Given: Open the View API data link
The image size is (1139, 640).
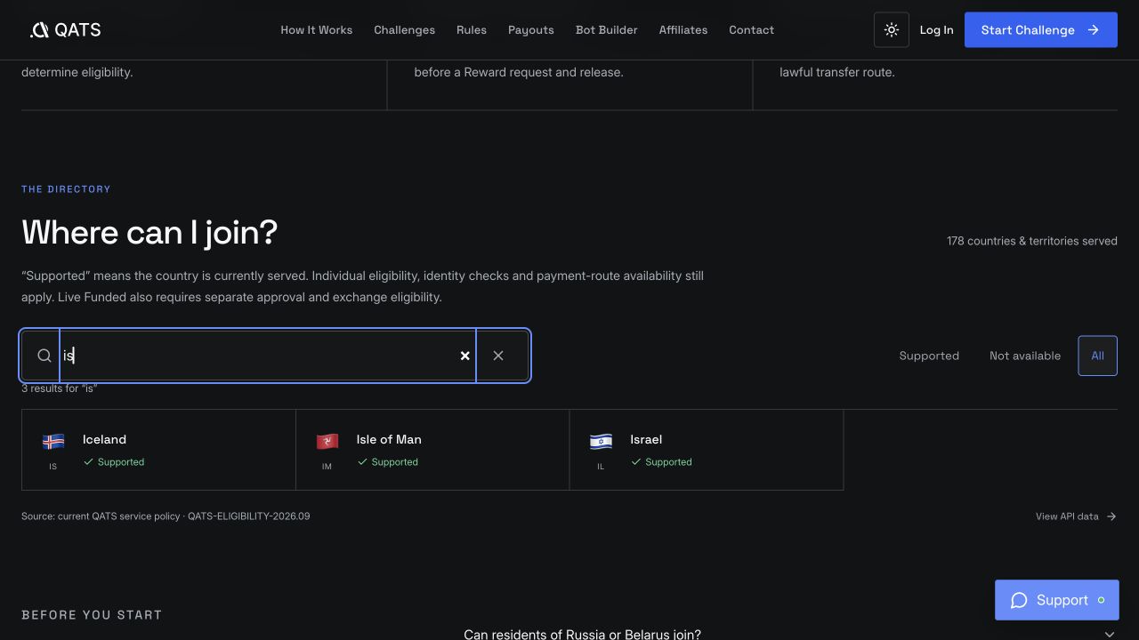Looking at the screenshot, I should (x=1076, y=516).
